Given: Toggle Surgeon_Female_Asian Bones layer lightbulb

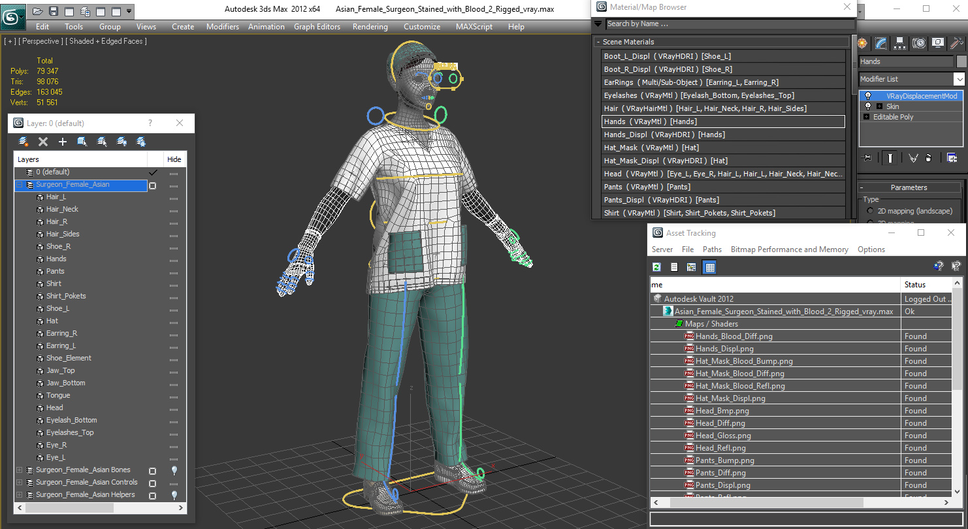Looking at the screenshot, I should pos(174,470).
